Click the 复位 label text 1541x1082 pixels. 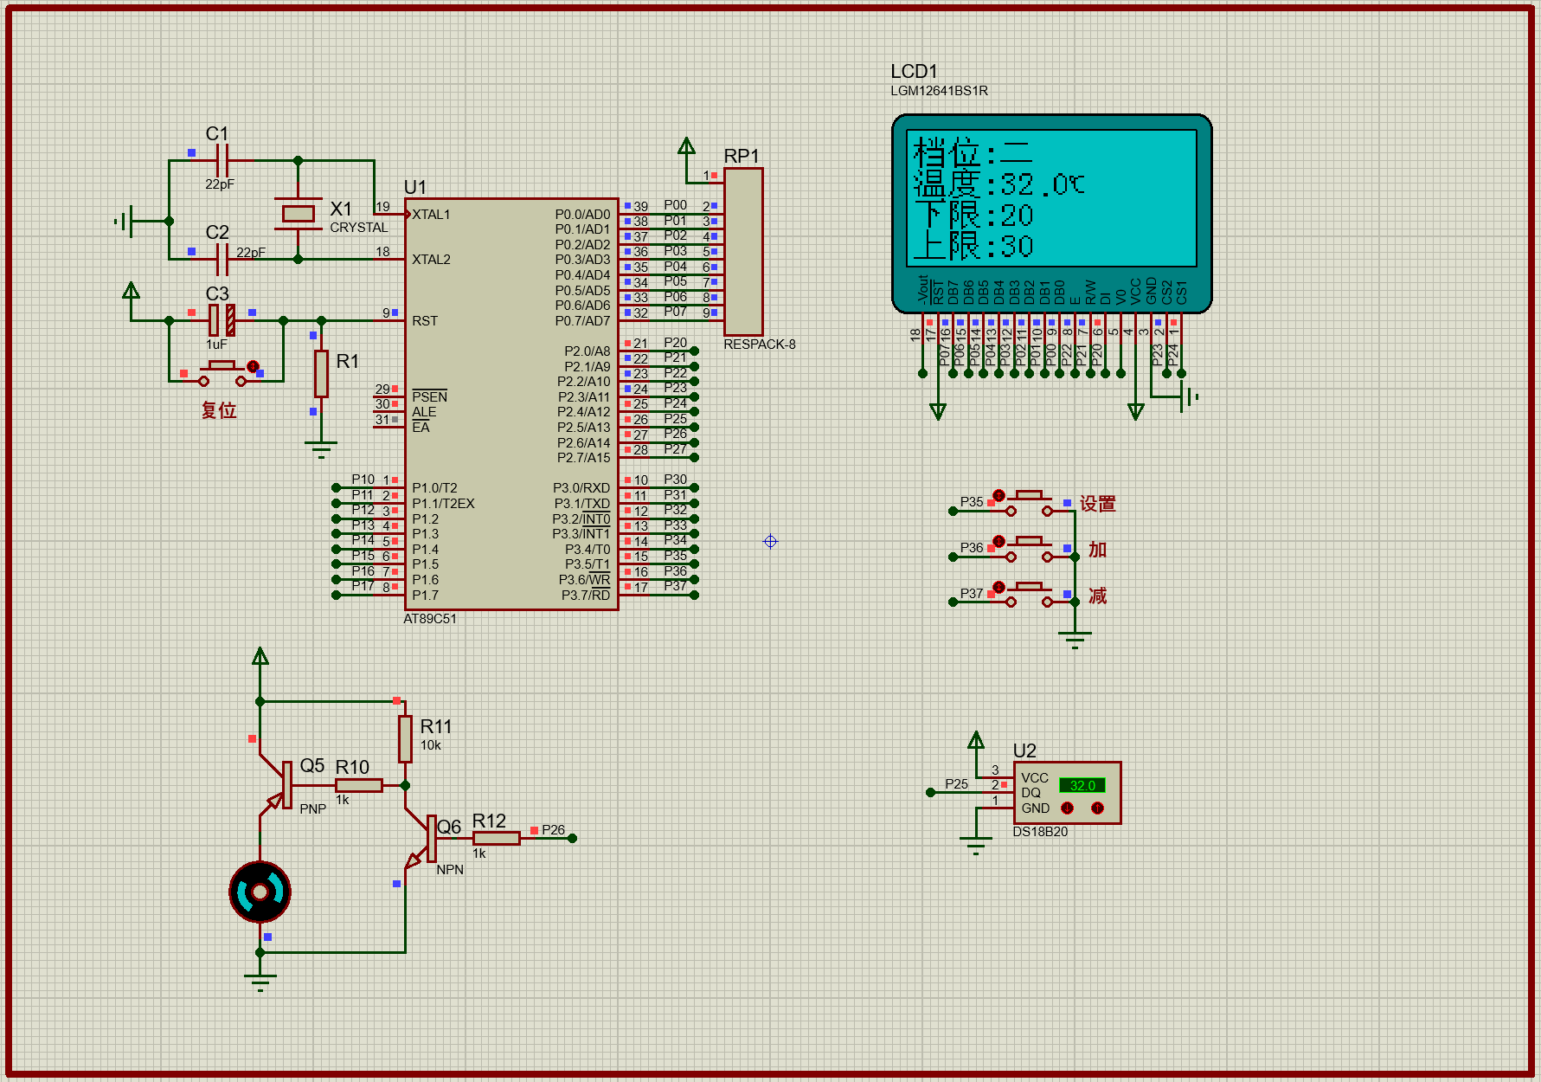tap(219, 409)
